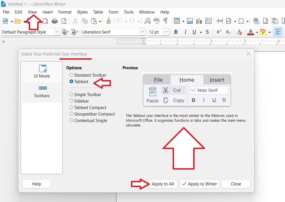Insert special character omega icon
Viewport: 285px width, 202px height.
(x=241, y=21)
